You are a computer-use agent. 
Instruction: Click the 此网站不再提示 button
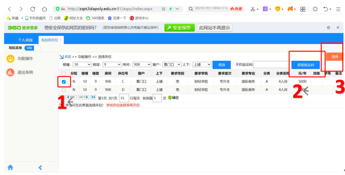click(214, 28)
